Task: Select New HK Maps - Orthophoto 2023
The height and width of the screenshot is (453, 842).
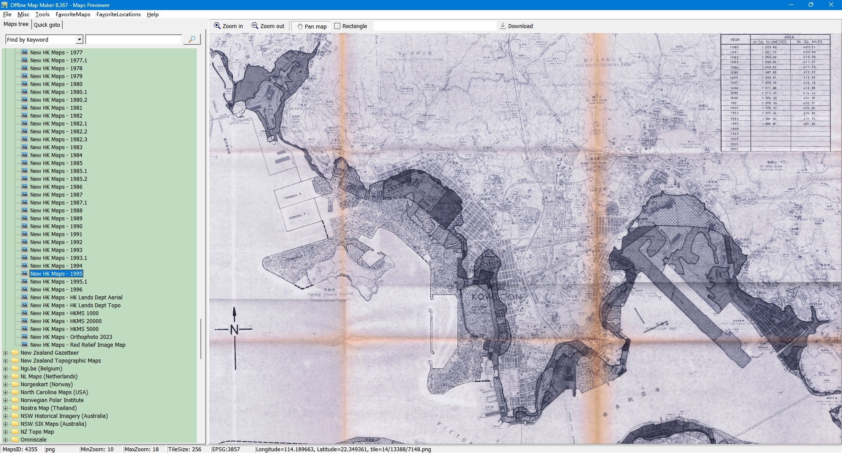Action: (x=71, y=337)
